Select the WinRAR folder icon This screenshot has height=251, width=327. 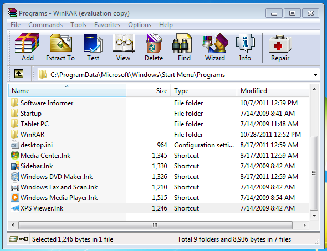tap(14, 135)
